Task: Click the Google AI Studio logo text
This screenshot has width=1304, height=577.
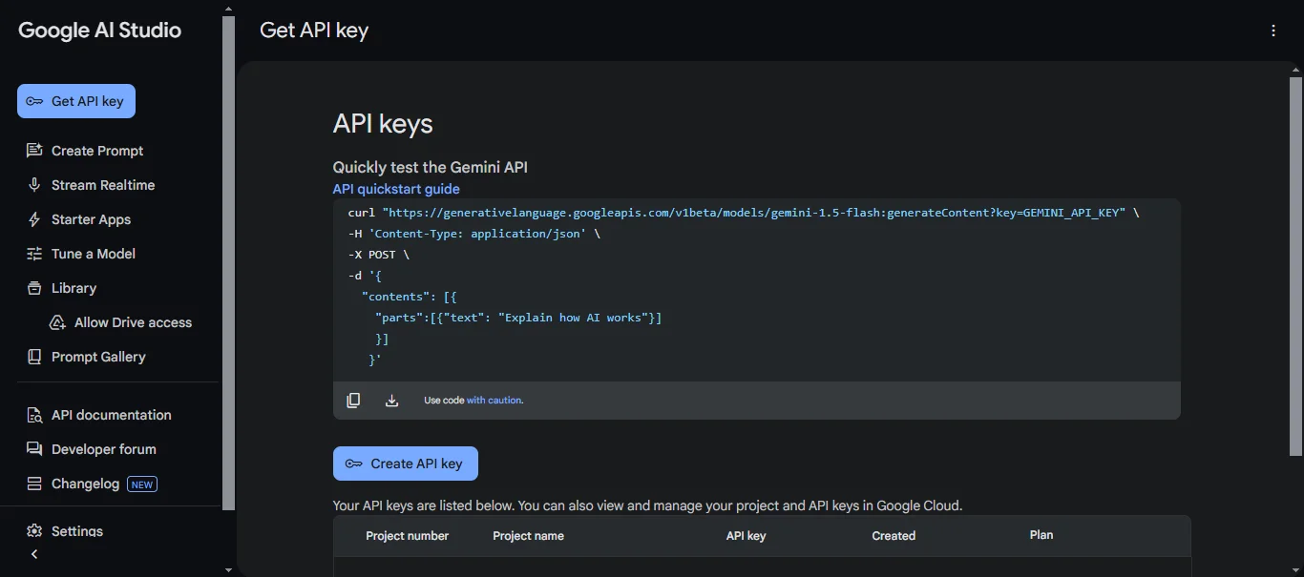Action: 99,31
